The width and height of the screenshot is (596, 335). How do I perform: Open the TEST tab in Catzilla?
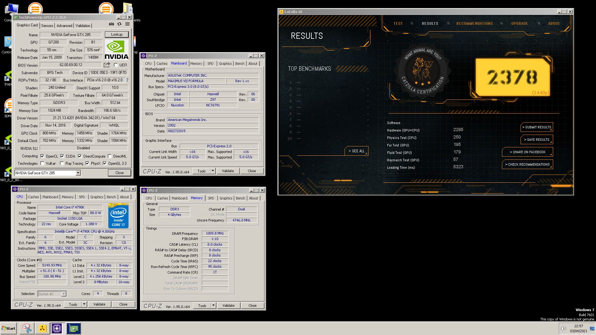coord(398,24)
